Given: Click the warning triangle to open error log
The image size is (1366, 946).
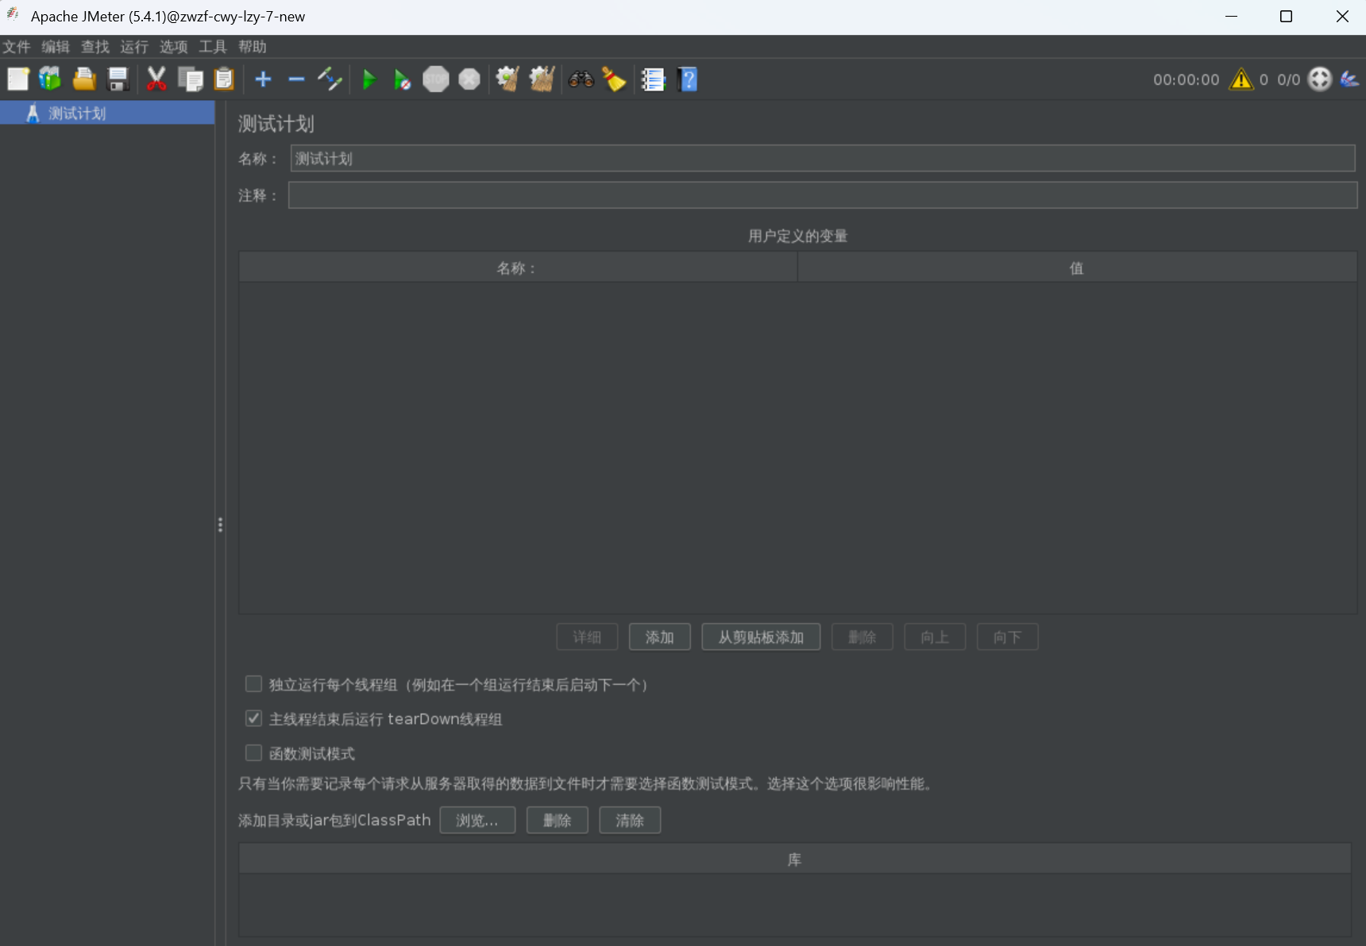Looking at the screenshot, I should coord(1240,79).
